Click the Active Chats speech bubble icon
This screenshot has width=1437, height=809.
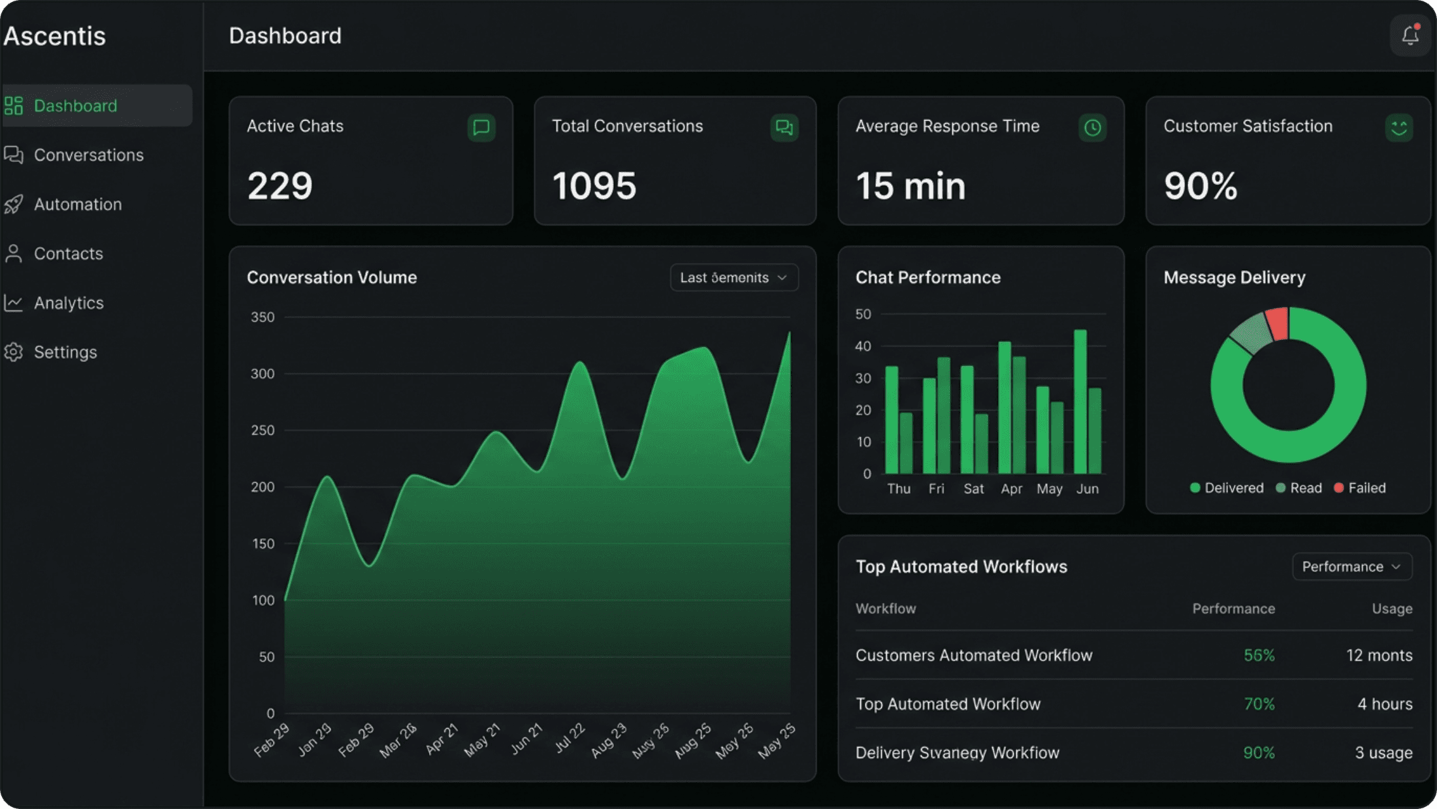[x=481, y=127]
